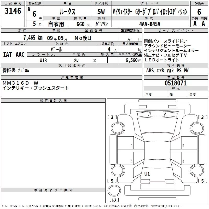This screenshot has width=209, height=209.
Task: Select the chassis number 0518071
Action: [x=176, y=83]
